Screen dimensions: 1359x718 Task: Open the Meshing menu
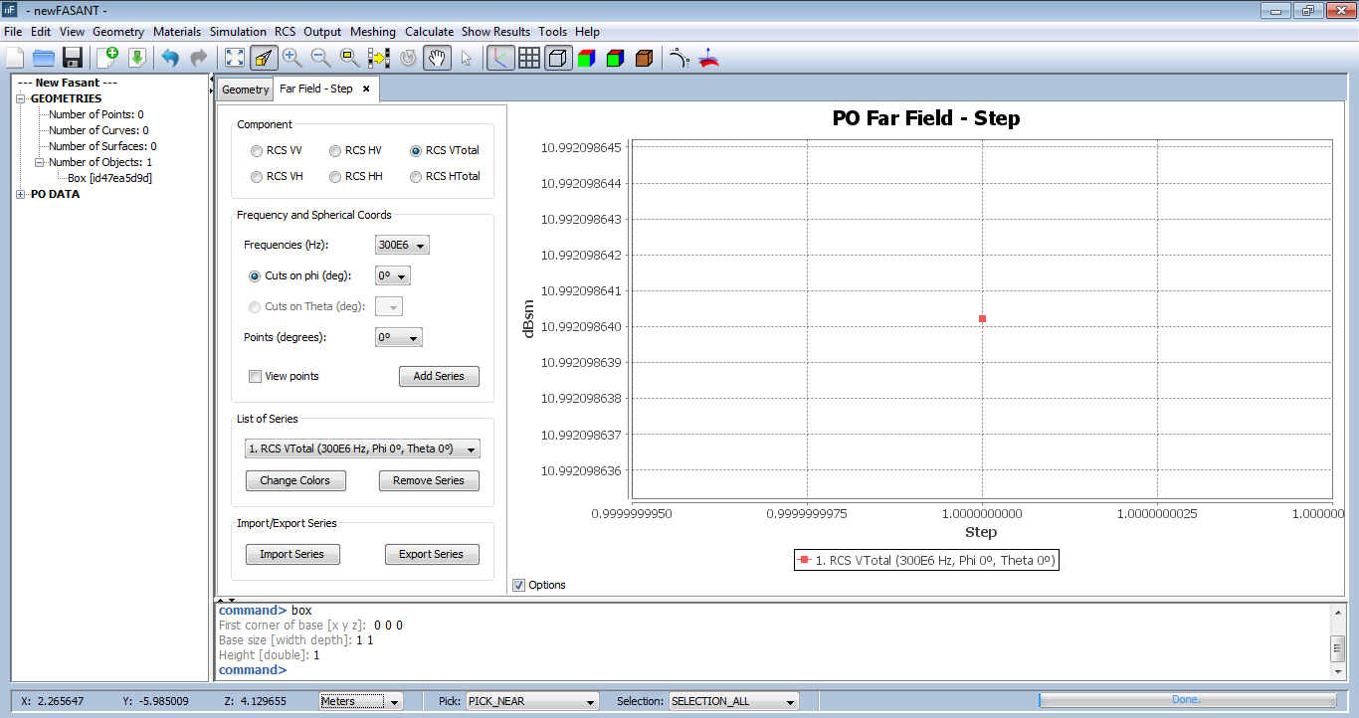373,32
